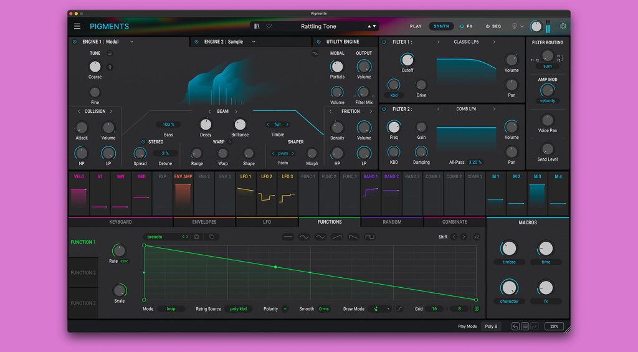The height and width of the screenshot is (352, 638).
Task: Click the LFO 1 modulation source
Action: pyautogui.click(x=245, y=193)
